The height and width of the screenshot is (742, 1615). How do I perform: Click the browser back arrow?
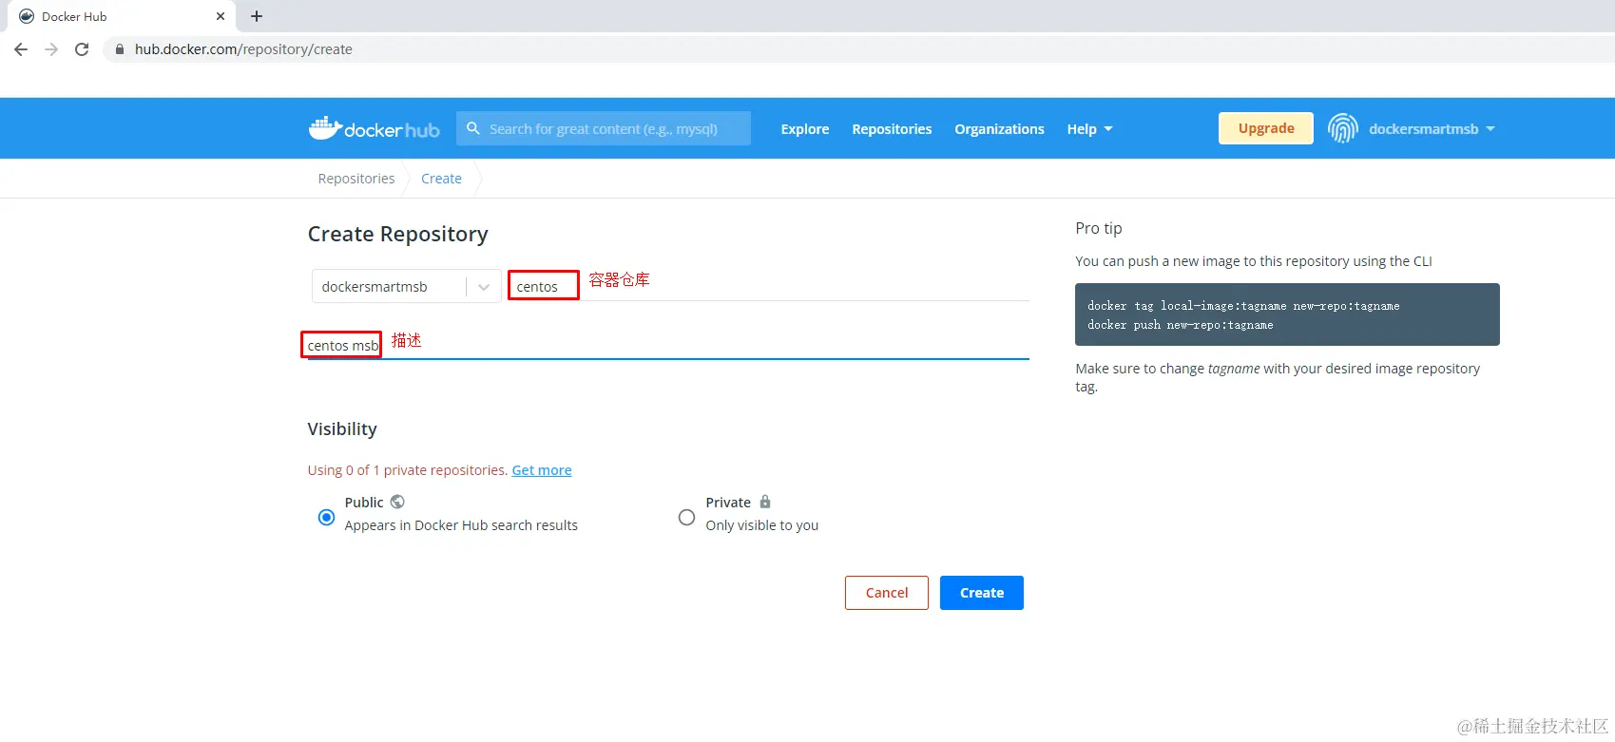point(21,49)
